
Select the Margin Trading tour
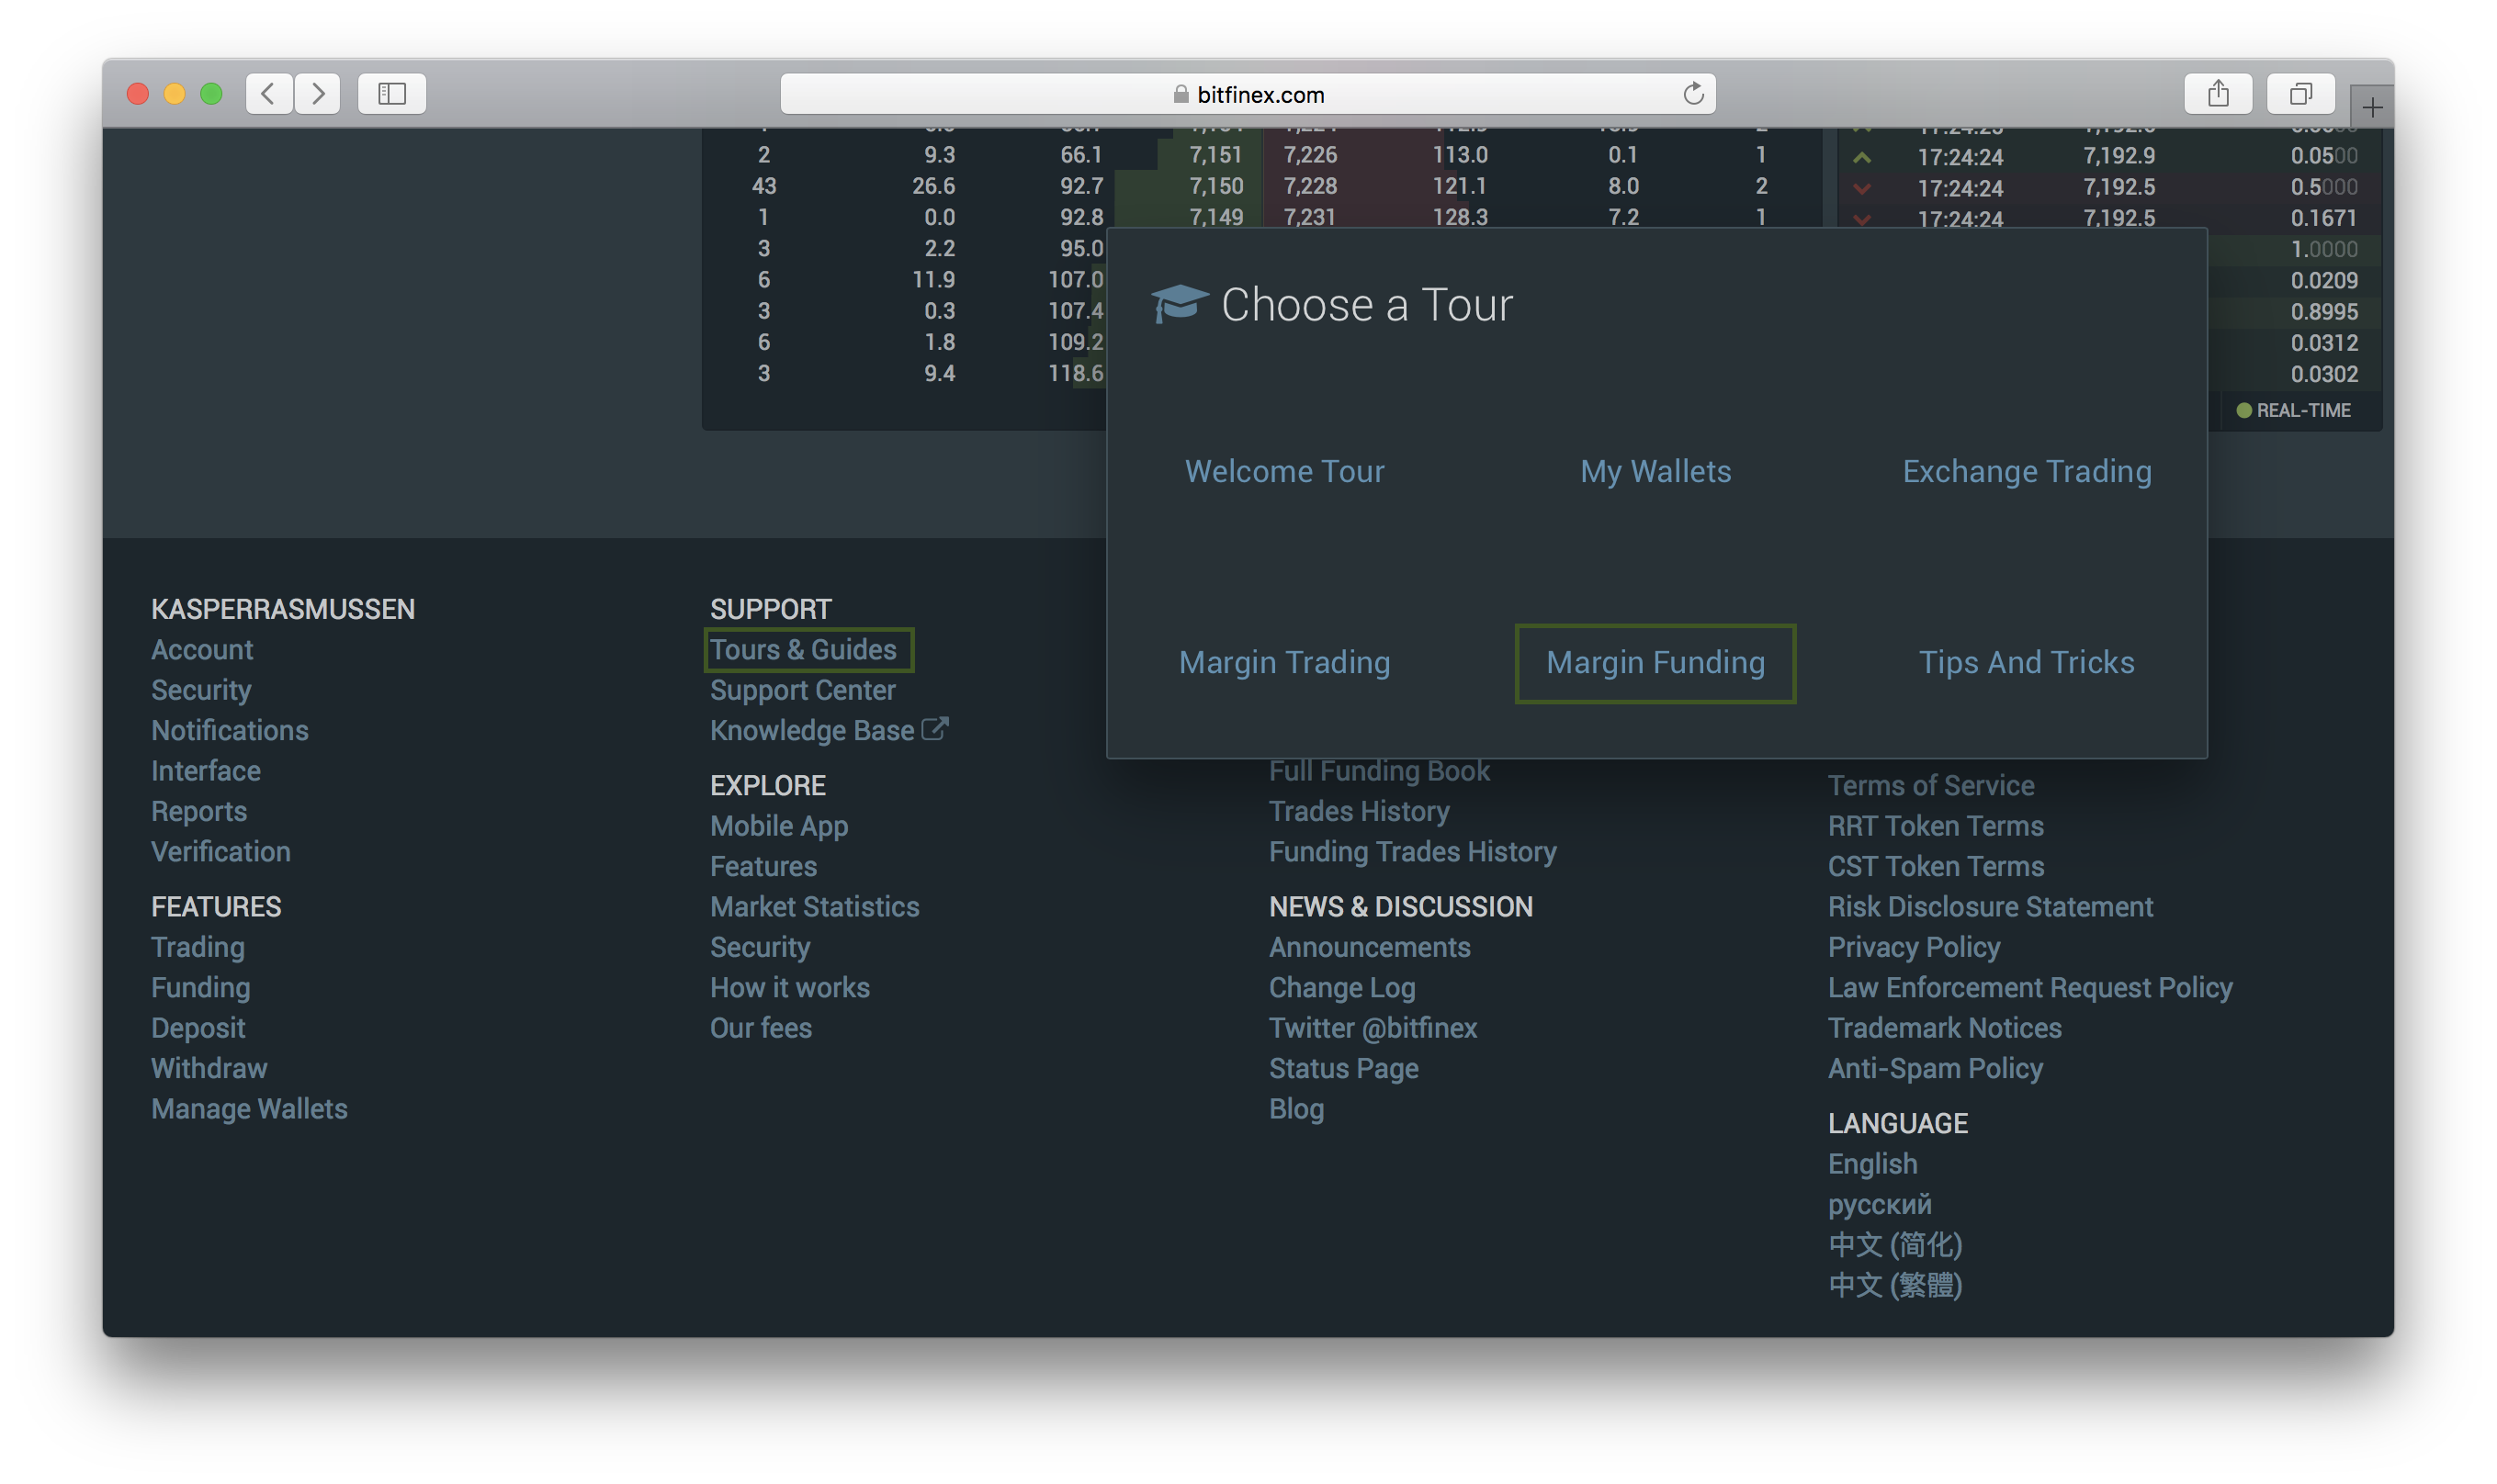click(x=1284, y=662)
